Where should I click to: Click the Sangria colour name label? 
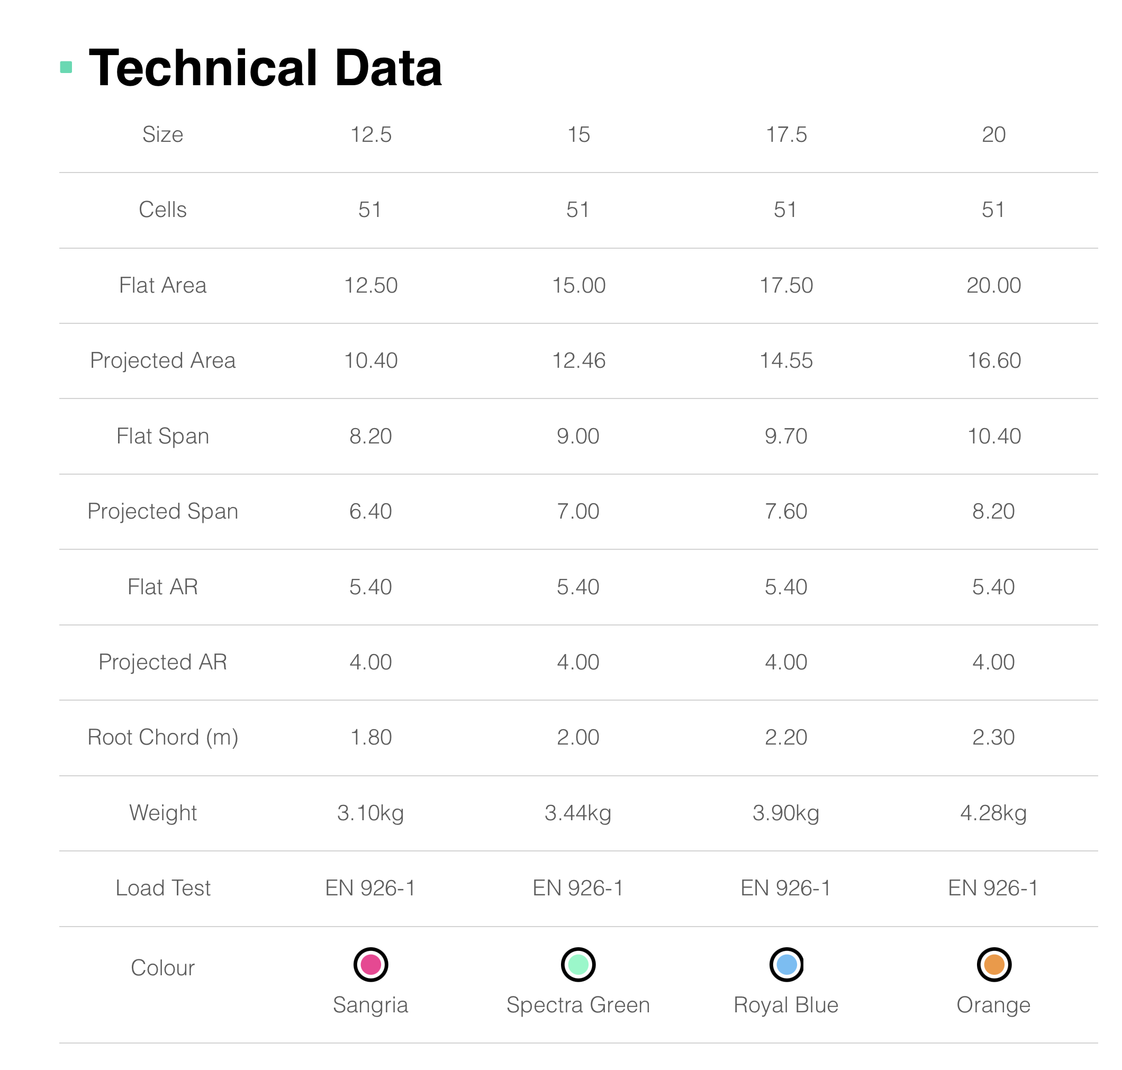(371, 1005)
